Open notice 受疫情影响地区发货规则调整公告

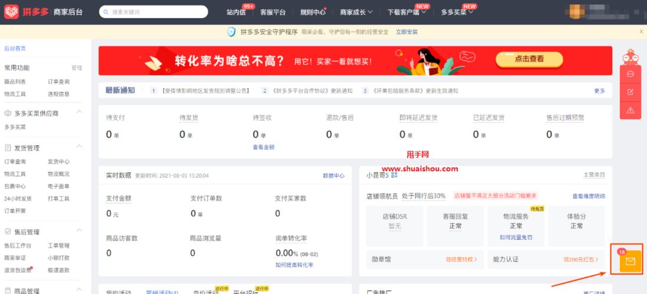click(206, 91)
